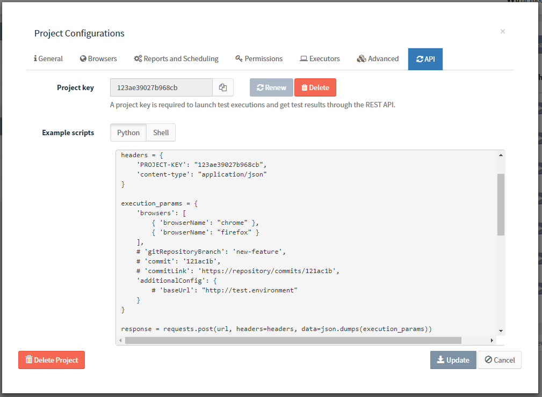This screenshot has width=542, height=397.
Task: Click the project key description text
Action: pyautogui.click(x=252, y=105)
